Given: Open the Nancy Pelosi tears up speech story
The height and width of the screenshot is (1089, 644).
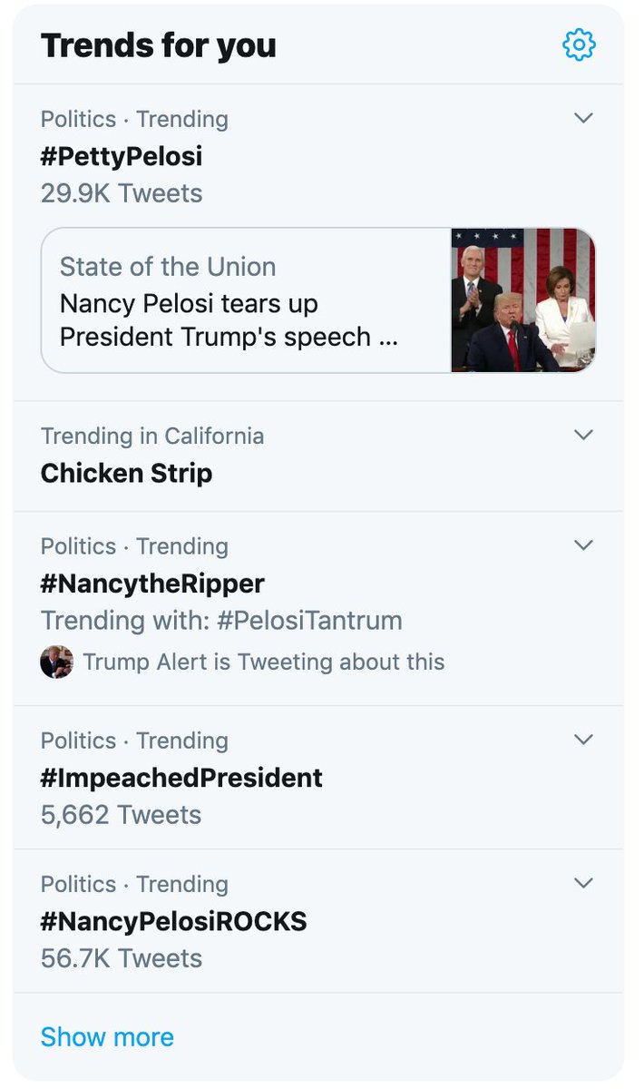Looking at the screenshot, I should coord(229,319).
